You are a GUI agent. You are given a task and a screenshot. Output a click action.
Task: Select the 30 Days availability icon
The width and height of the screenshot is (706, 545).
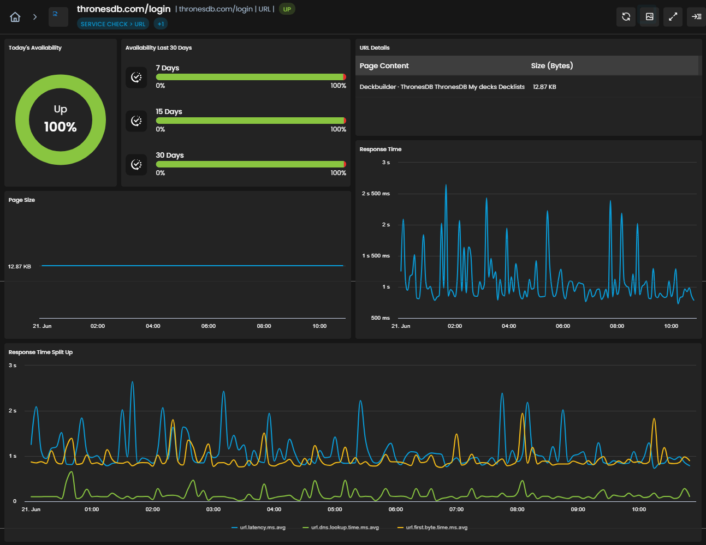(137, 165)
